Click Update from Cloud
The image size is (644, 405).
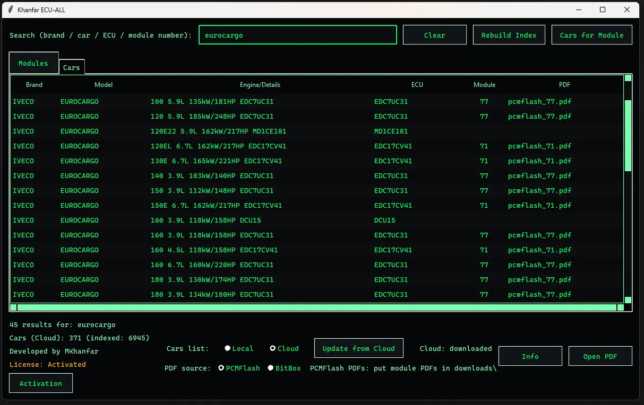click(x=358, y=348)
